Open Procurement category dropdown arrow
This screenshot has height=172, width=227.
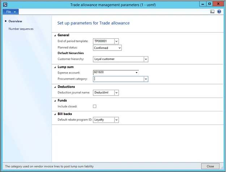click(x=146, y=79)
